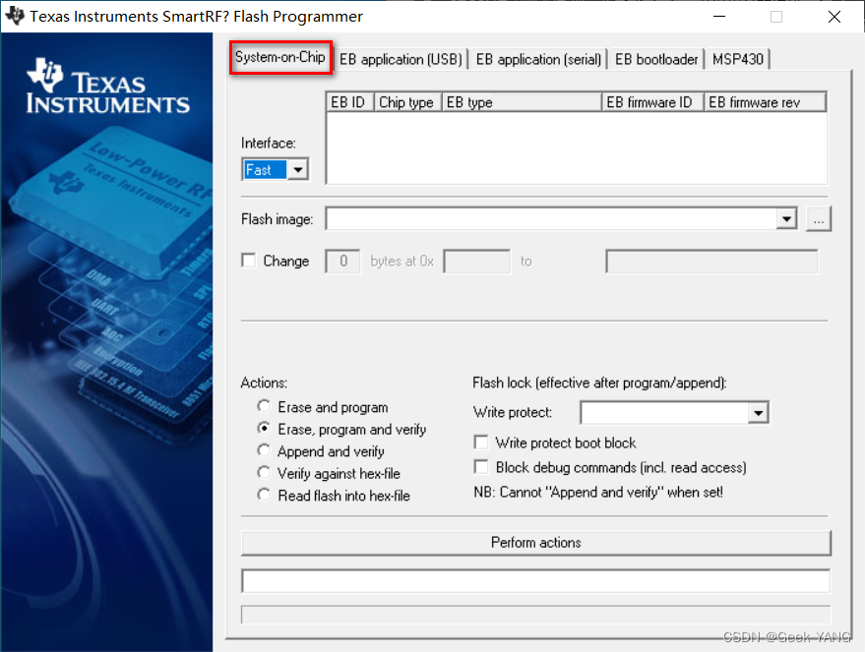Enable the Change bytes checkbox
Screen dimensions: 865x652
pos(249,261)
